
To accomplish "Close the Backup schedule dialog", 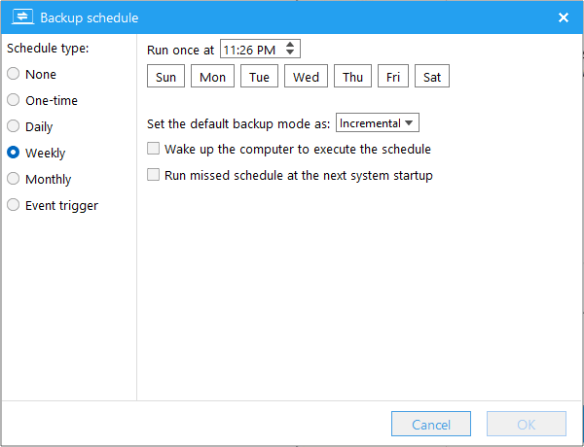I will click(x=563, y=17).
